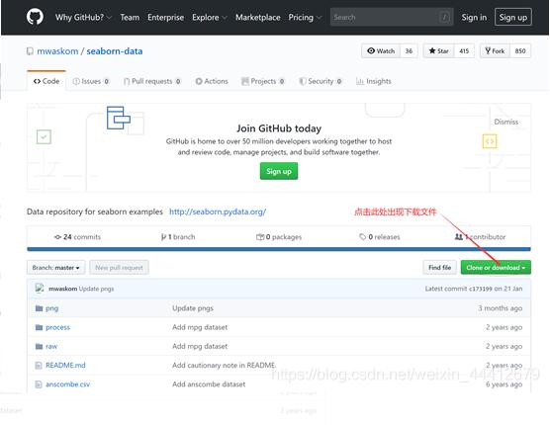Open the seaborn-data repository link
Viewport: 550px width, 425px height.
(x=115, y=51)
